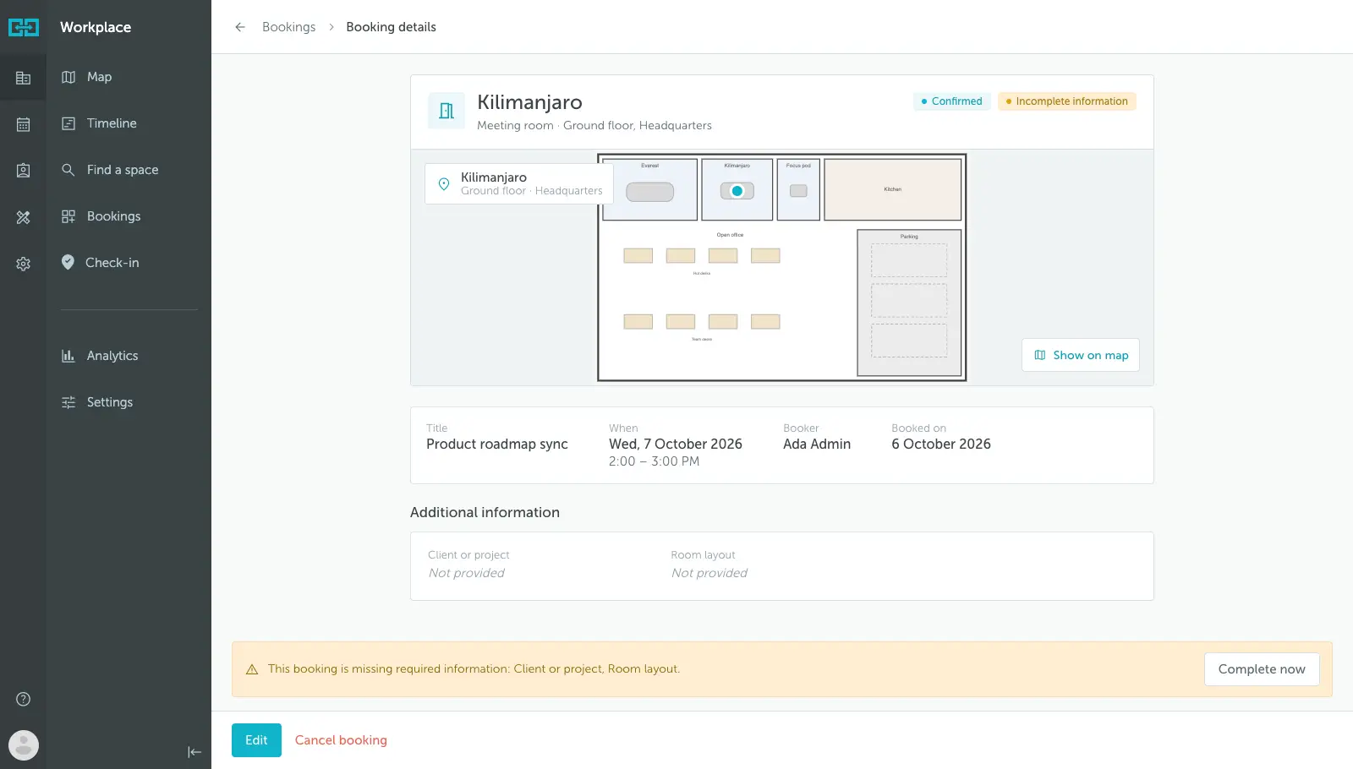Click the 'Product roadmap sync' title text

pos(497,444)
